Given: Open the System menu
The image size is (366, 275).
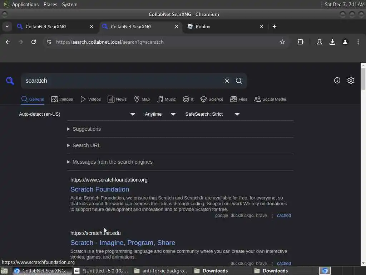Looking at the screenshot, I should click(x=70, y=4).
